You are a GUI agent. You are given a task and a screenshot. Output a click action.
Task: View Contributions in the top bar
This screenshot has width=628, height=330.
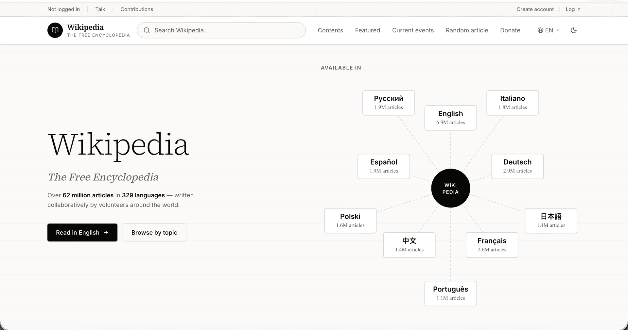point(137,9)
